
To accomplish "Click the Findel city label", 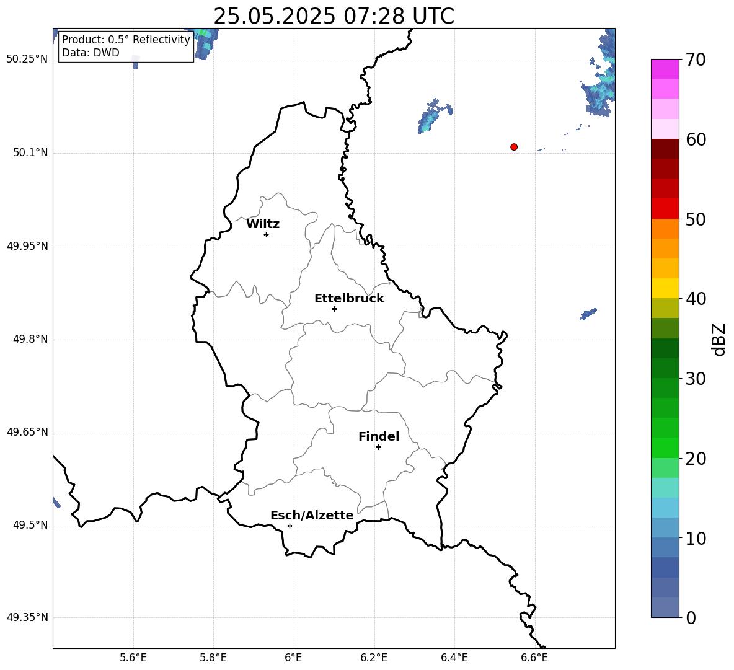I will pyautogui.click(x=379, y=436).
